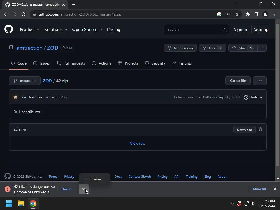Screen dimensions: 280x210
Task: Expand the Product menu
Action: (30, 30)
